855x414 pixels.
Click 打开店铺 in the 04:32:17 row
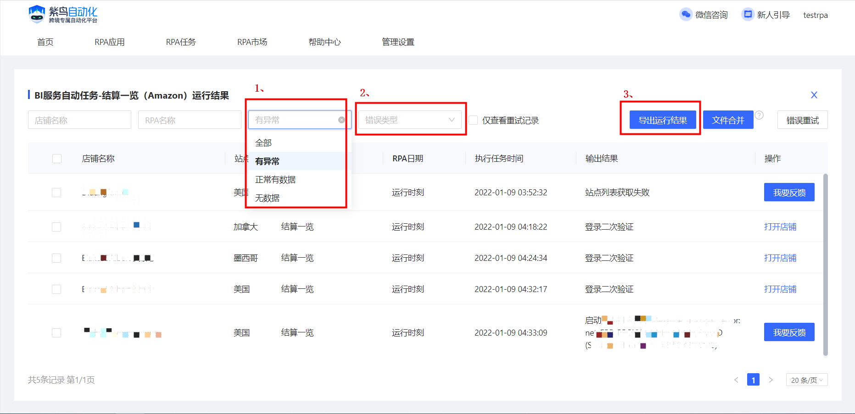coord(780,289)
